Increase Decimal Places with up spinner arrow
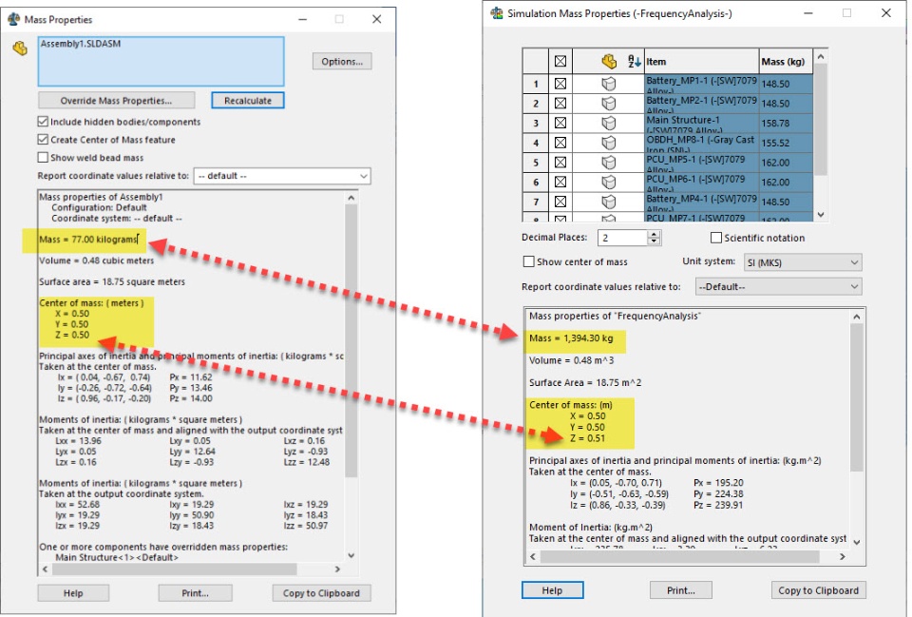912x617 pixels. 654,234
